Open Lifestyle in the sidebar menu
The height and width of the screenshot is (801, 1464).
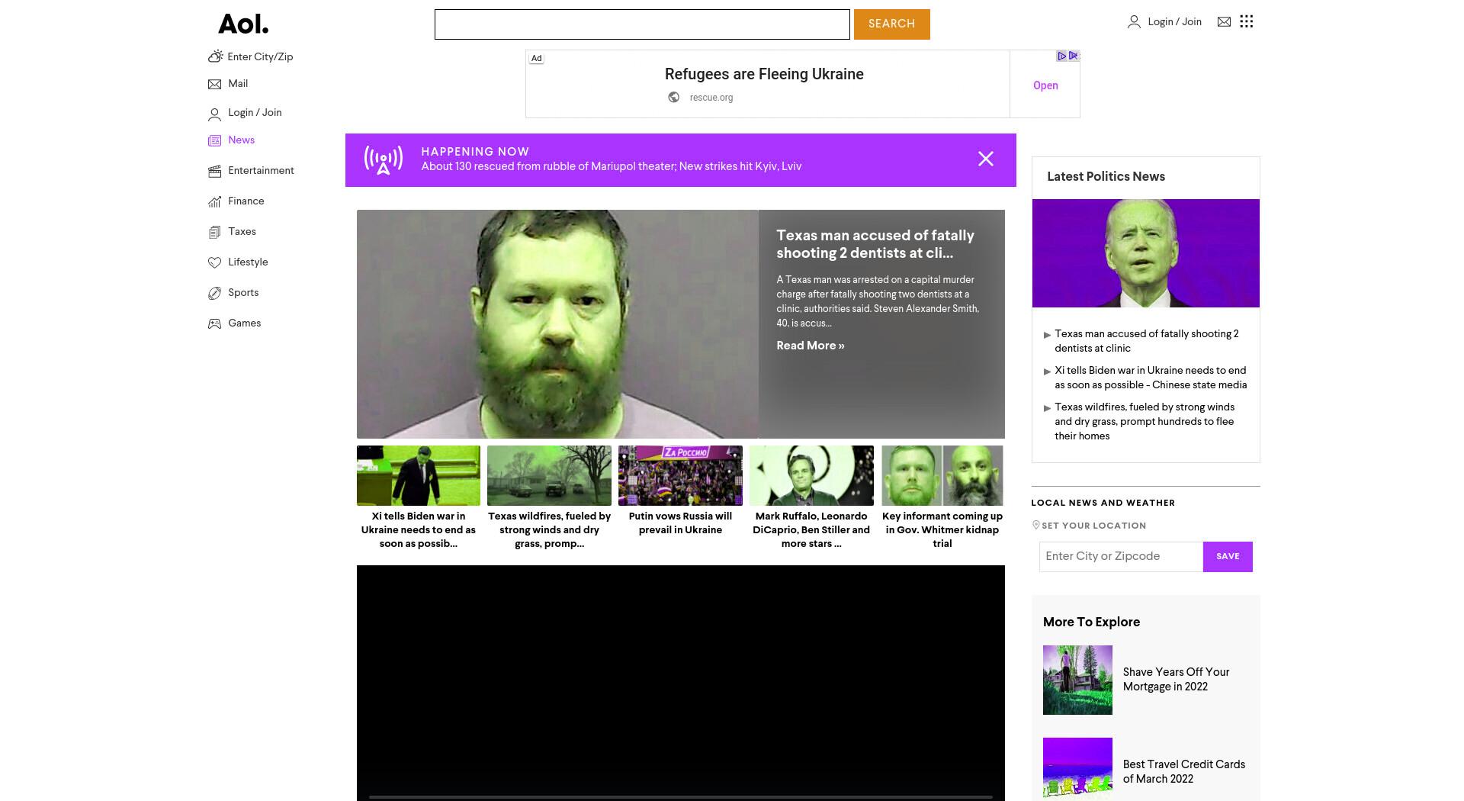(248, 262)
